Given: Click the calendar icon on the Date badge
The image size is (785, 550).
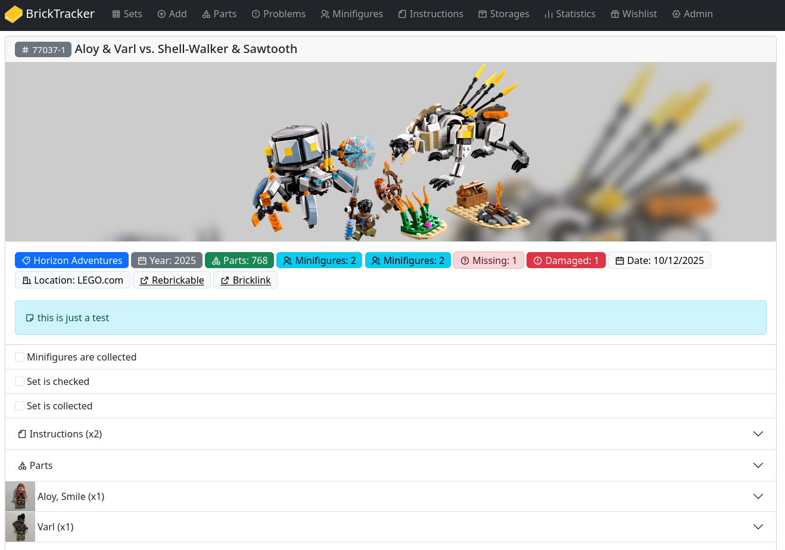Looking at the screenshot, I should [619, 261].
